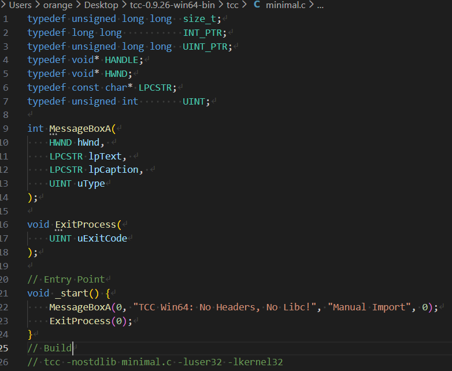Click the lpCaption parameter name
The image size is (452, 371).
tap(114, 170)
